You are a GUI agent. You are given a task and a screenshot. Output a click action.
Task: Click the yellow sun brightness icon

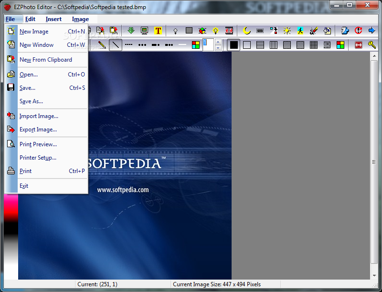(287, 31)
